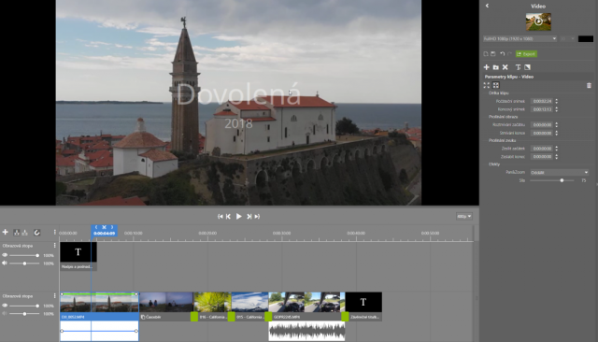The width and height of the screenshot is (598, 342).
Task: Play the video preview
Action: pyautogui.click(x=239, y=216)
